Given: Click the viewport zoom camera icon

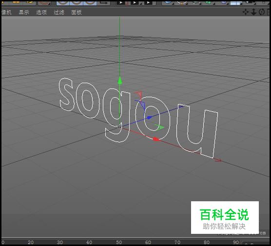Looking at the screenshot, I should point(253,12).
